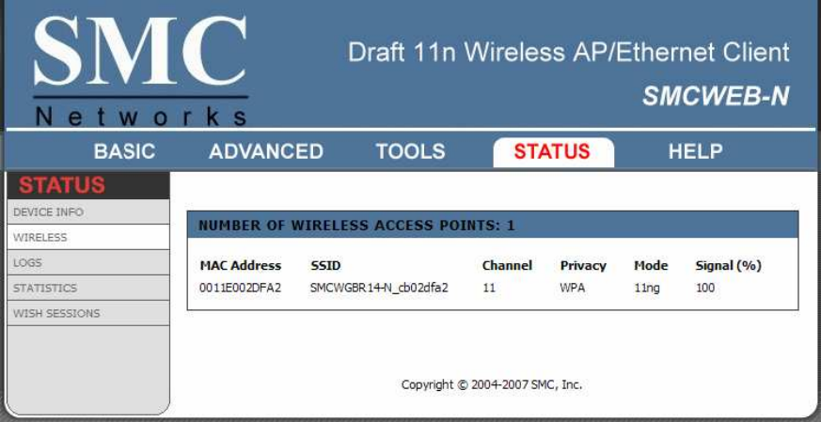Click SSID SMCWGBR14-N_cb02dfa2
Screen dimensions: 821x422
(379, 288)
